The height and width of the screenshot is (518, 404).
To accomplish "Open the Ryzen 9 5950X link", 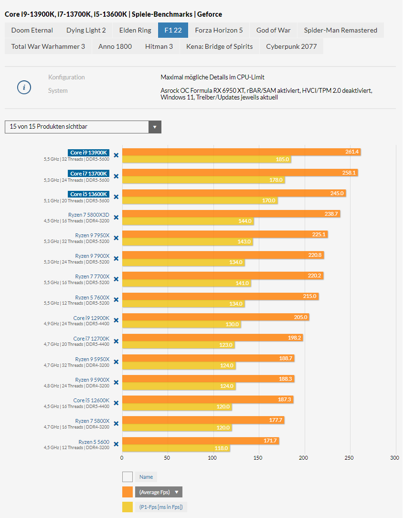I will coord(92,359).
